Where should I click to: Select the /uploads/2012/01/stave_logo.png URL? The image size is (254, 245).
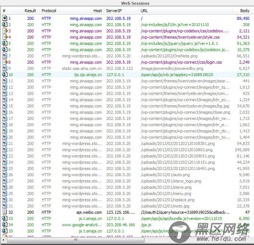click(171, 181)
